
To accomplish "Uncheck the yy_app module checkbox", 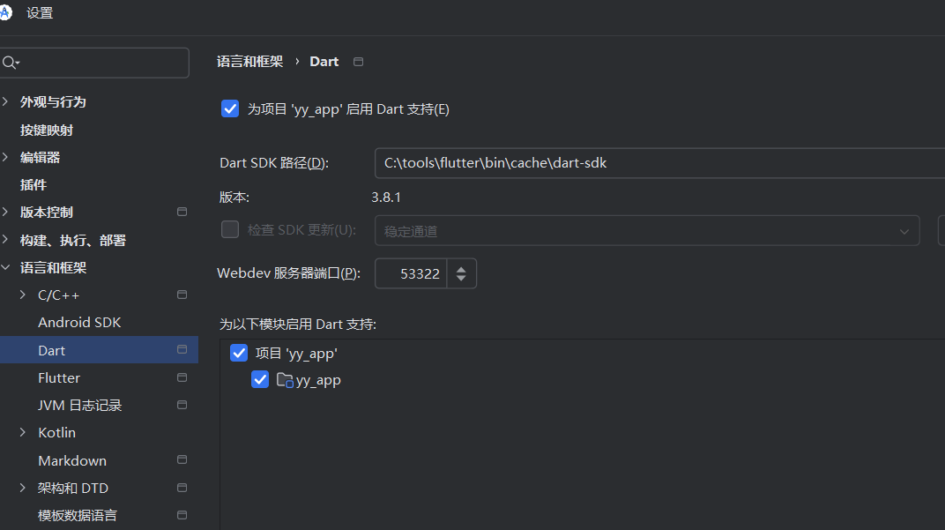I will [259, 379].
